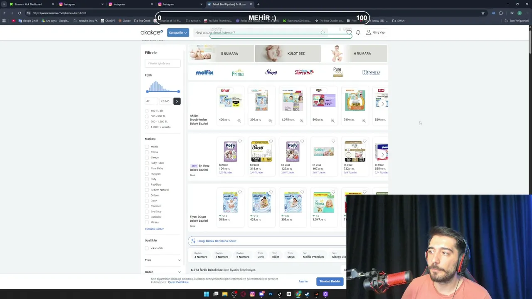The width and height of the screenshot is (532, 299).
Task: Check the Prima brand checkbox
Action: coord(147,152)
